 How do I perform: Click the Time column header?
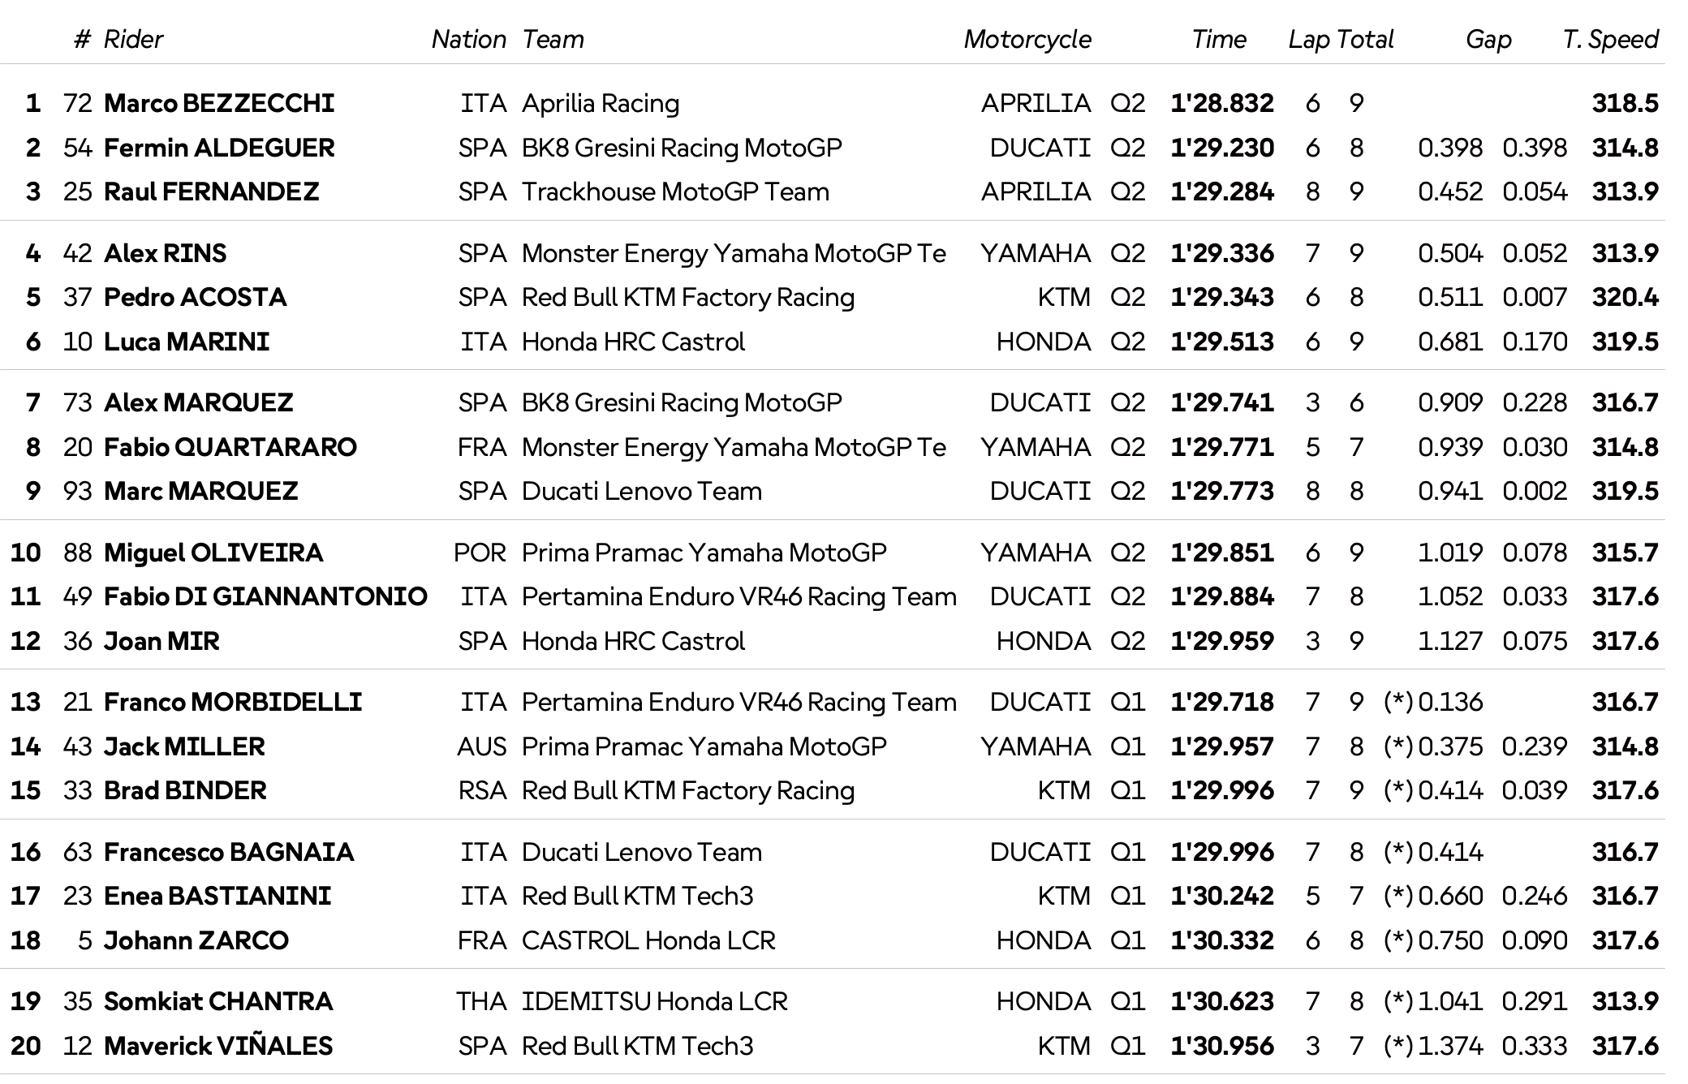point(1218,39)
